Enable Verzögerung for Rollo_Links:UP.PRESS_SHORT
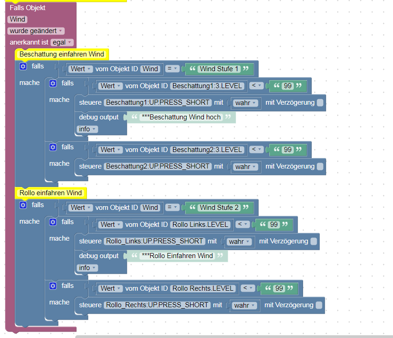The image size is (393, 338). pyautogui.click(x=314, y=241)
